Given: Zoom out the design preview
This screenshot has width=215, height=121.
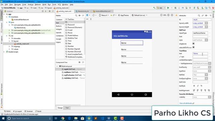Looking at the screenshot, I should (x=161, y=15).
